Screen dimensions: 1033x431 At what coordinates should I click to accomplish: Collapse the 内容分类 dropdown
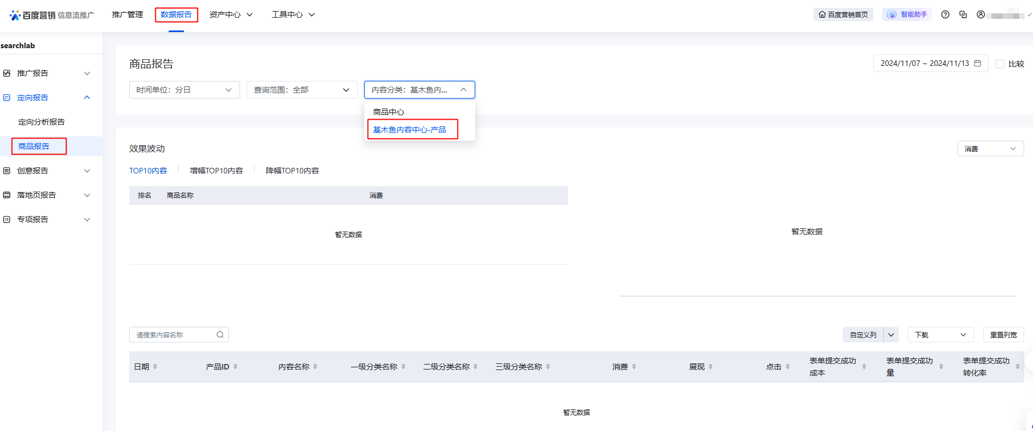(x=420, y=90)
